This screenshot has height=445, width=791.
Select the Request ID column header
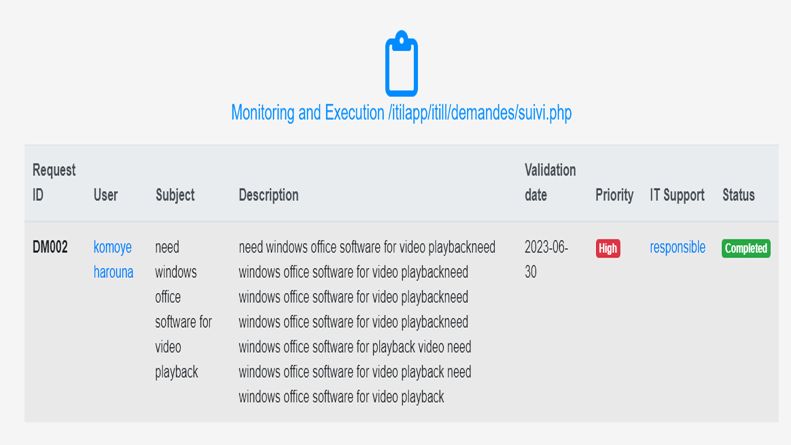coord(54,182)
